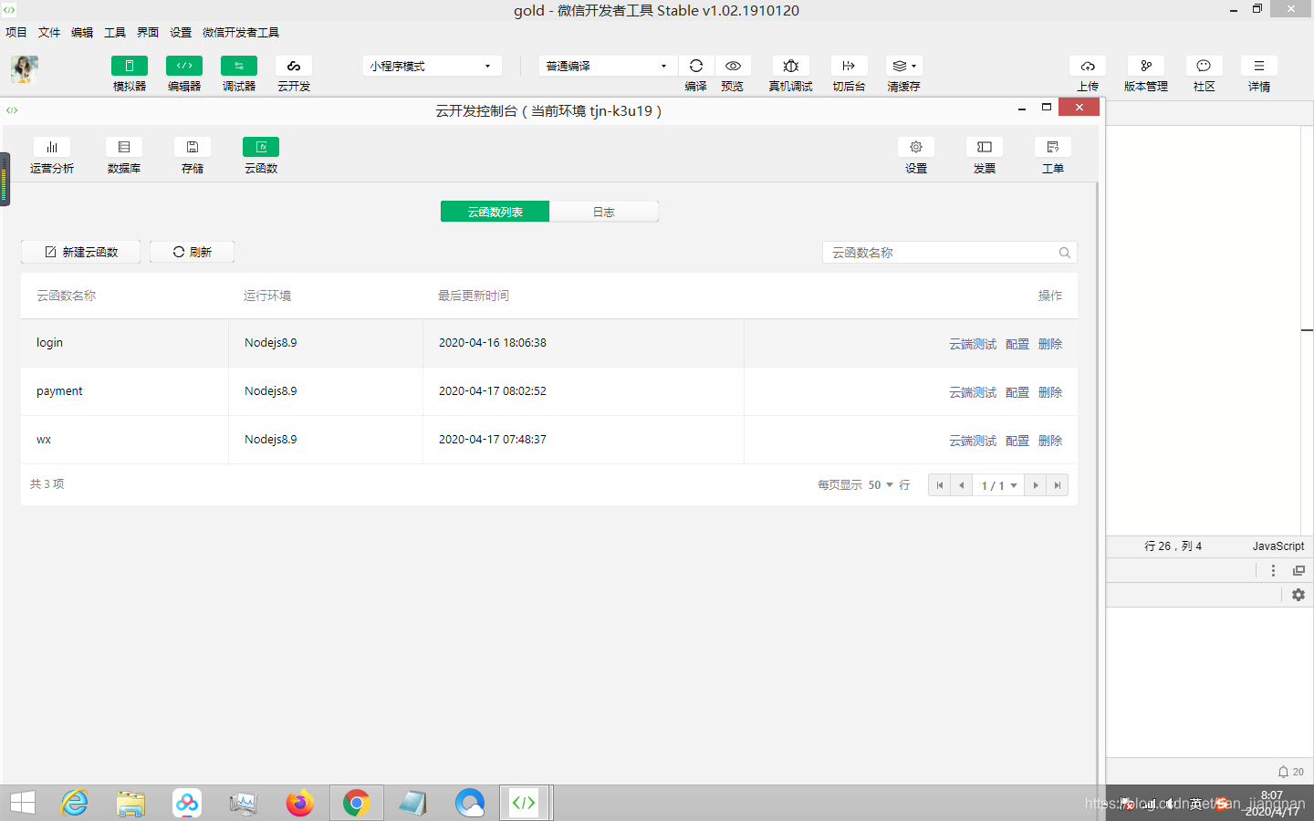This screenshot has width=1314, height=821.
Task: Click the compile (编译) refresh icon
Action: point(696,66)
